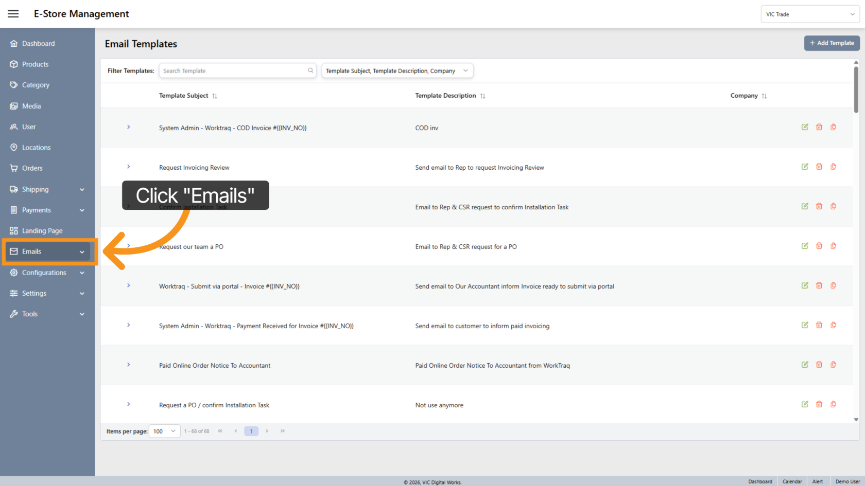This screenshot has height=486, width=865.
Task: Switch to the Calendar tab in the footer
Action: (792, 481)
